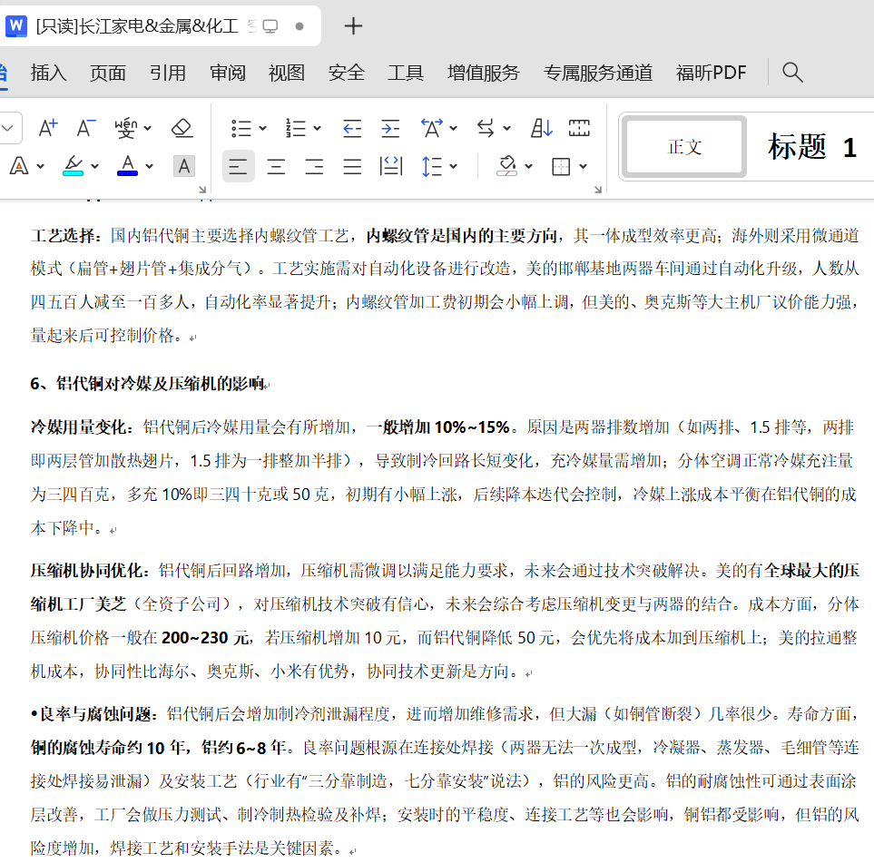
Task: Open the line spacing dropdown arrow
Action: click(453, 167)
